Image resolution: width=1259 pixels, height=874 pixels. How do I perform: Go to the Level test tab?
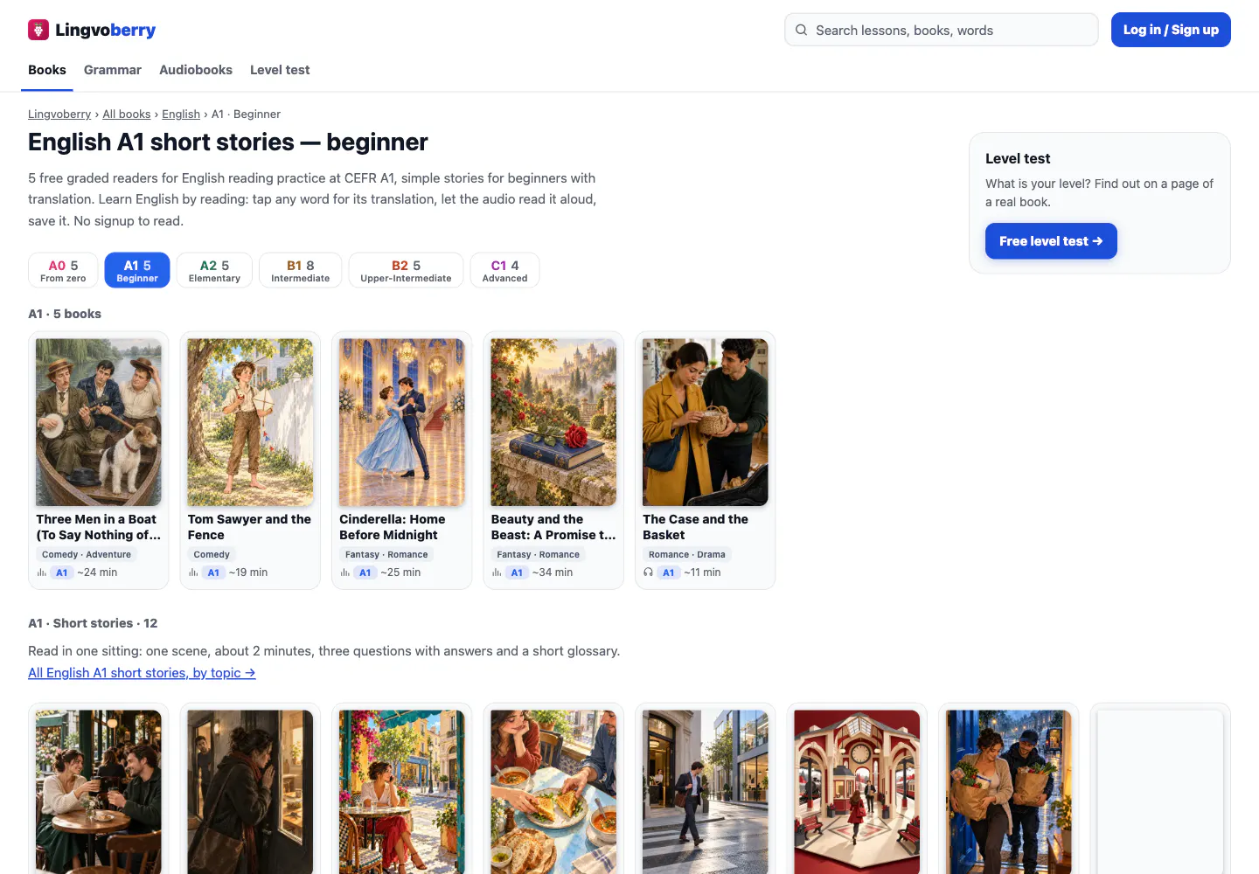point(280,70)
